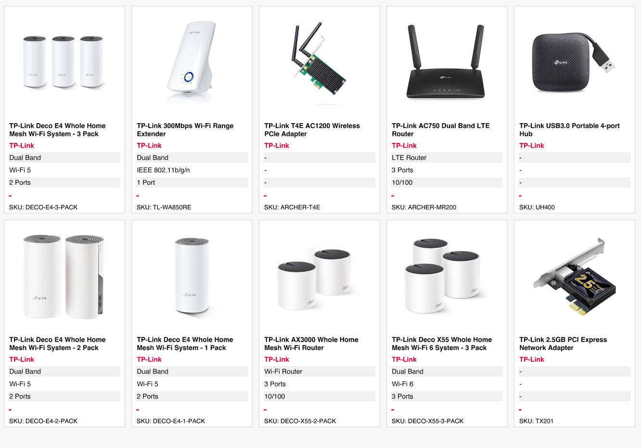Screen dimensions: 641x448
Task: Click TP-Link brand link under USB hub
Action: point(531,146)
